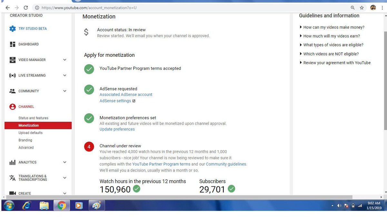Open Paint from the taskbar
Screen dimensions: 387x218
(96, 205)
